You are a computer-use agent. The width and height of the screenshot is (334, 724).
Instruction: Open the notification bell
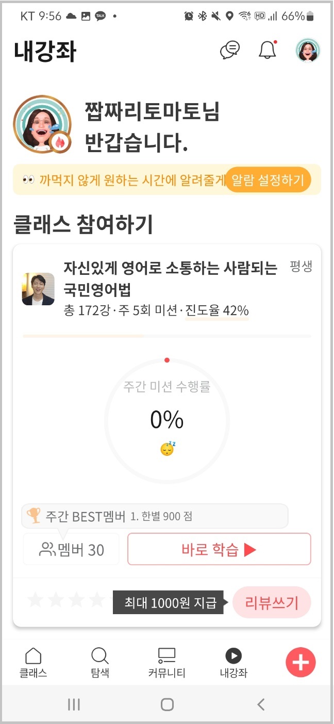click(268, 50)
